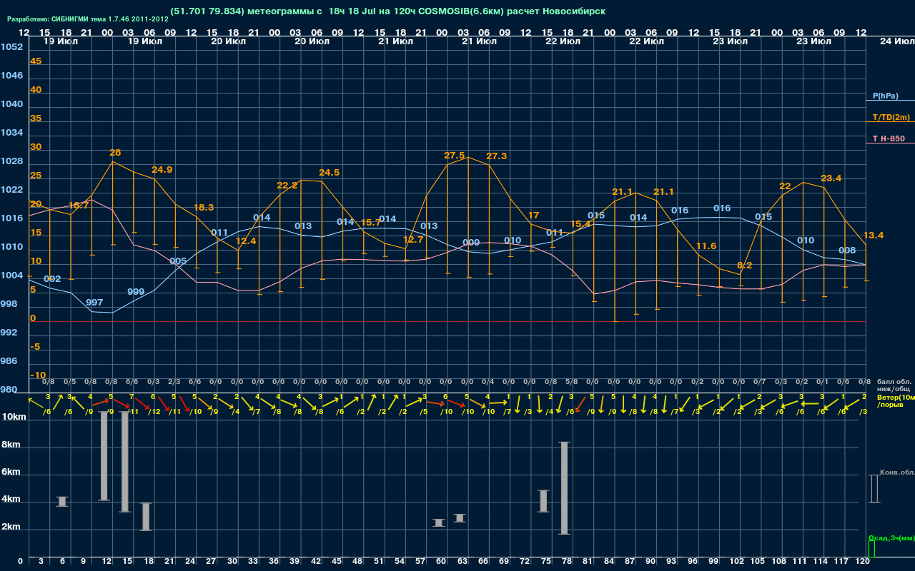Click the "8km" height axis label

(11, 445)
